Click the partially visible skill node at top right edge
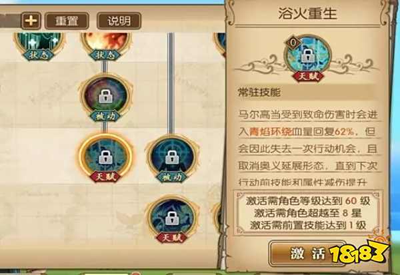 219,45
